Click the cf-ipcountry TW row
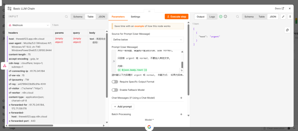The image size is (298, 131). tap(19, 80)
